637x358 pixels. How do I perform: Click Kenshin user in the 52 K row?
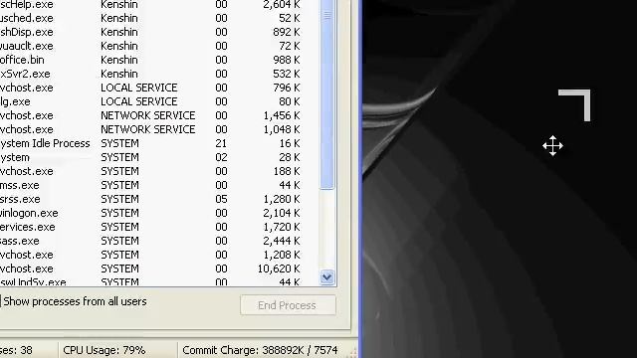coord(119,18)
